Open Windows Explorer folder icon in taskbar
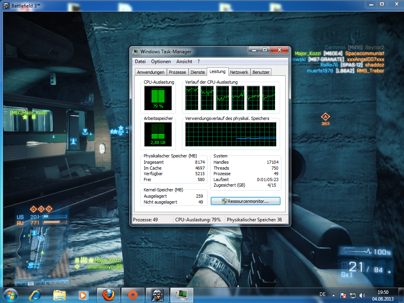Viewport: 404px width, 303px height. tap(60, 295)
